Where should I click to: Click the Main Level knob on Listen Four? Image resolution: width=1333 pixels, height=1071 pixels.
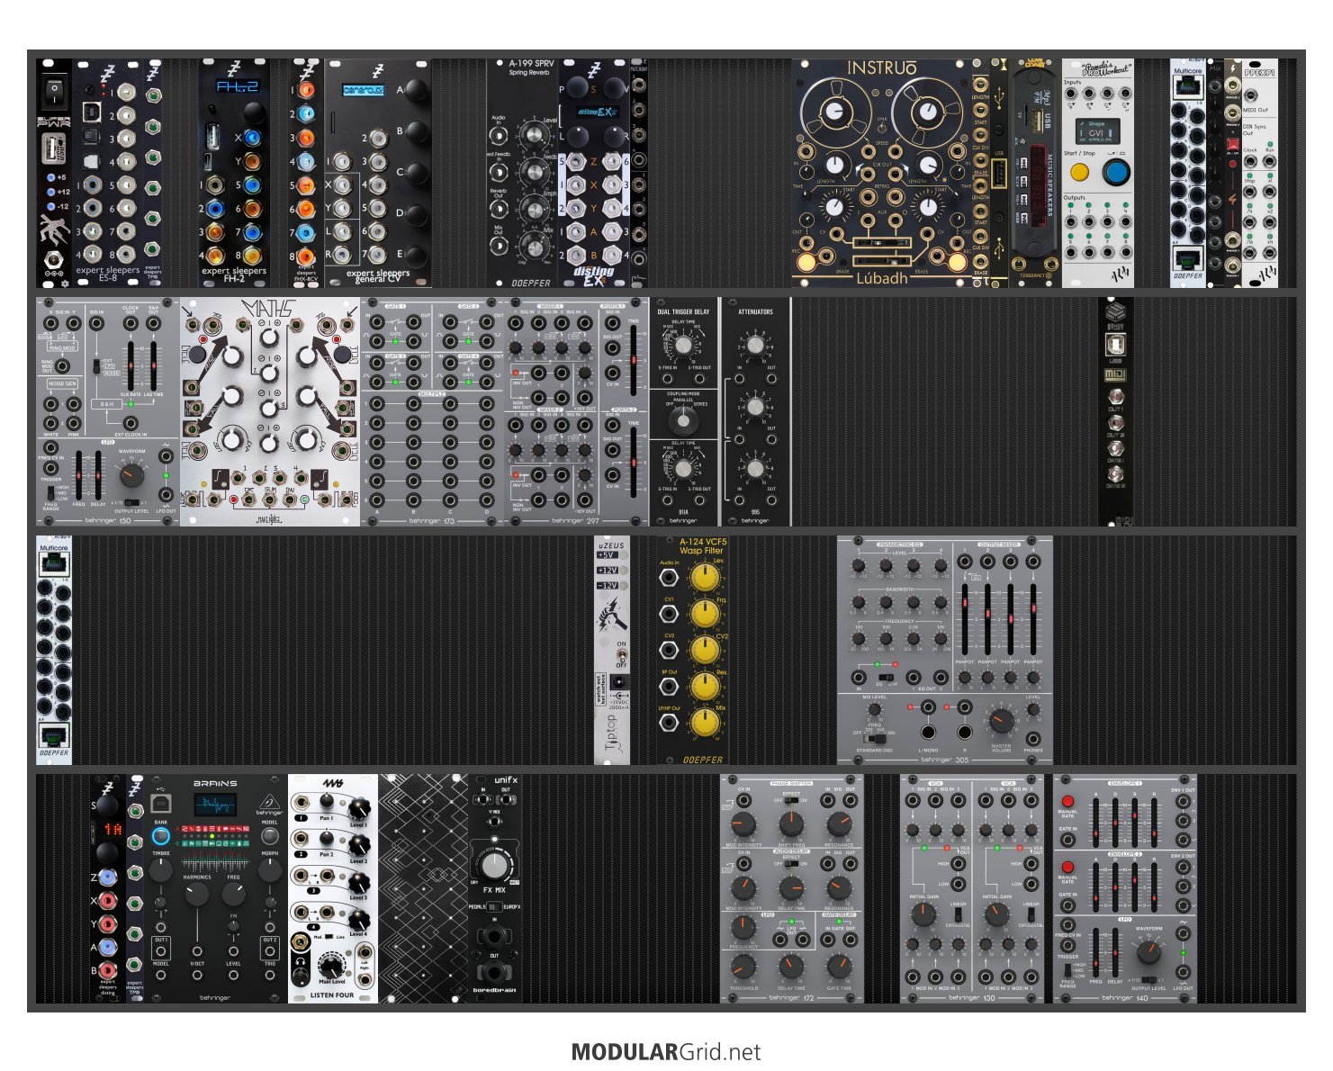[331, 967]
